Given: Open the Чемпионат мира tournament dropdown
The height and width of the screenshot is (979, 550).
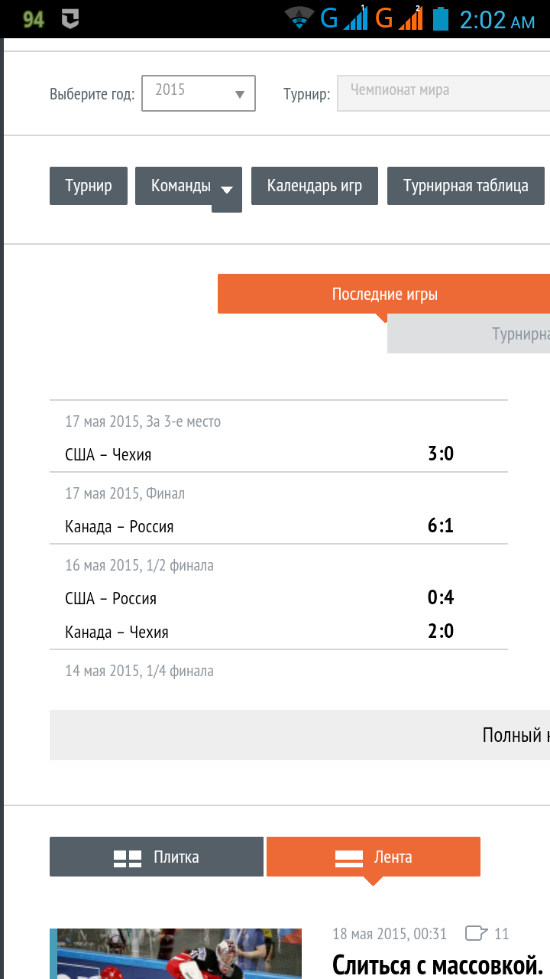Looking at the screenshot, I should click(x=443, y=93).
